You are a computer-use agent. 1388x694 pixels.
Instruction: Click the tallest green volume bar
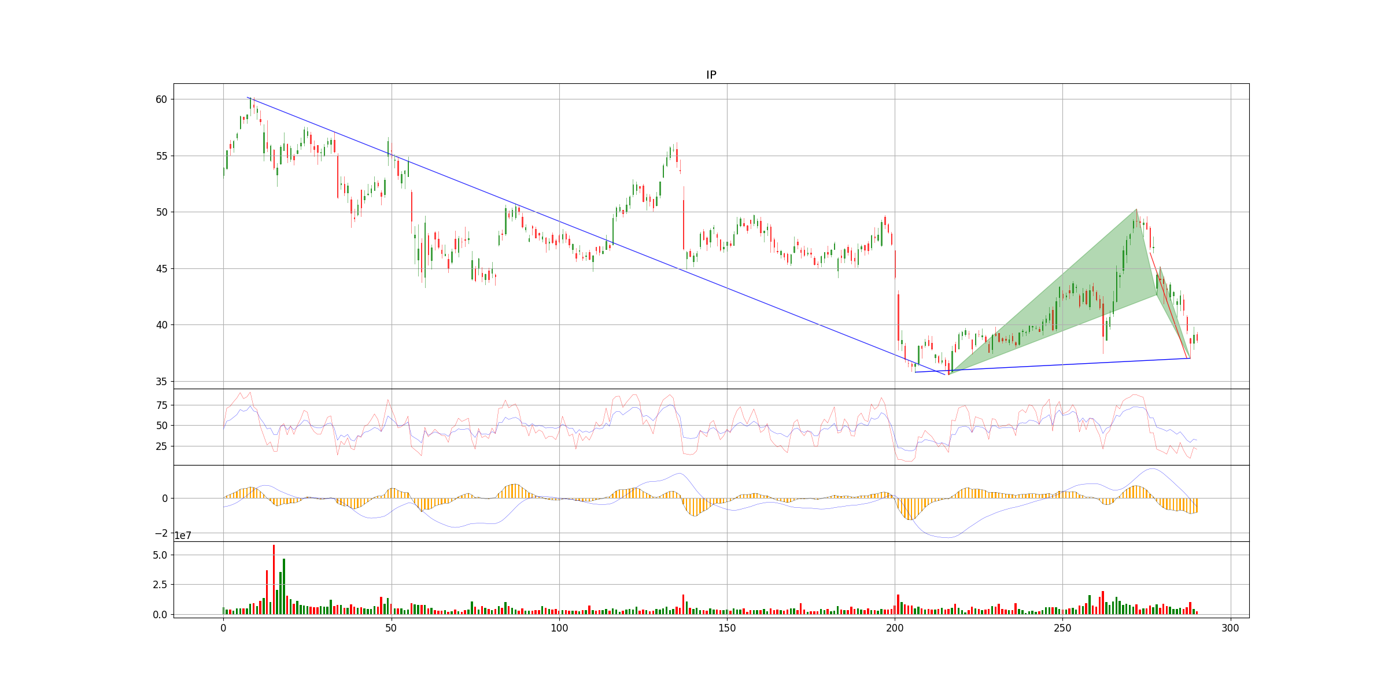point(284,585)
